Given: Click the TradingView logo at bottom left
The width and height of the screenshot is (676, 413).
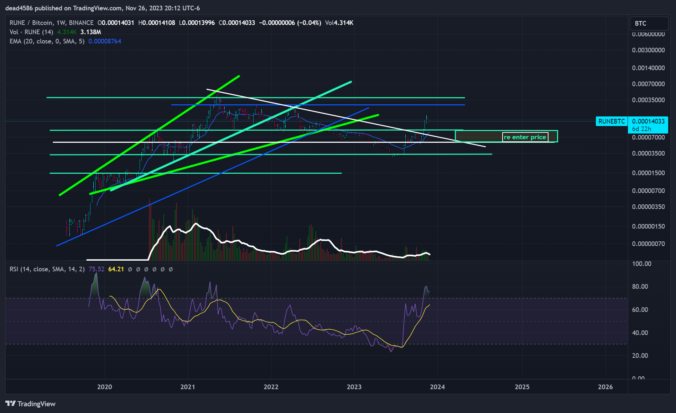Looking at the screenshot, I should (31, 403).
